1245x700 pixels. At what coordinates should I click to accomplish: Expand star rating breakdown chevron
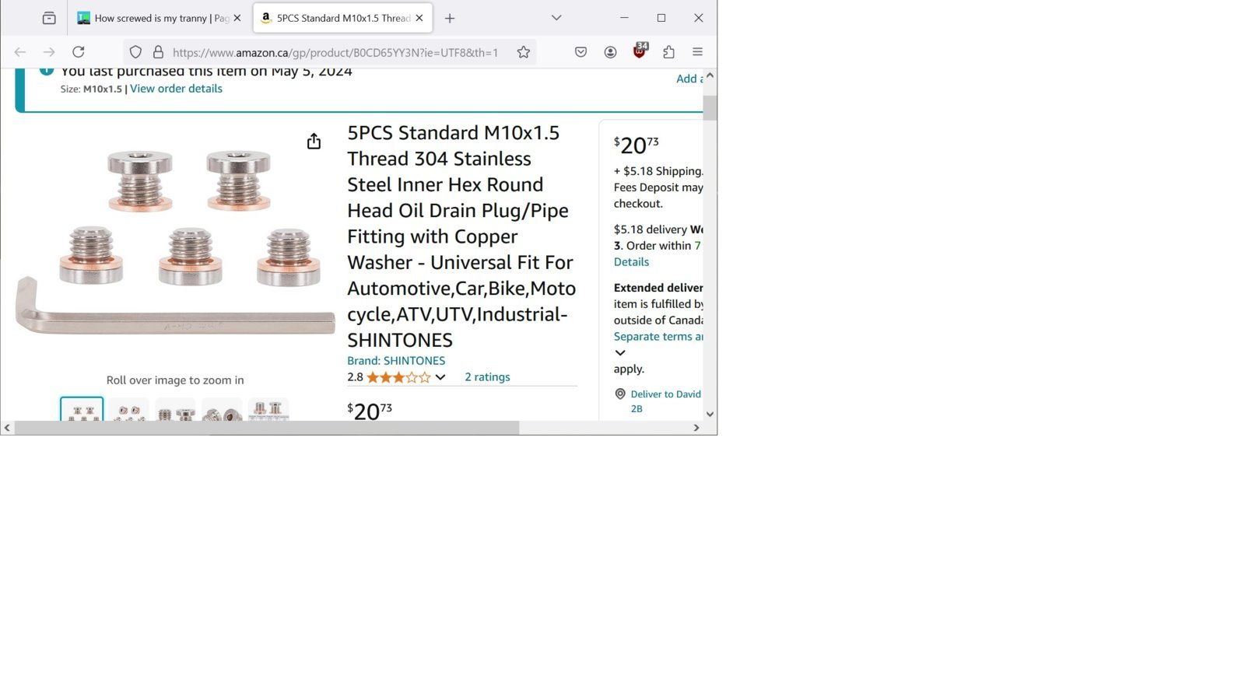[x=440, y=377]
